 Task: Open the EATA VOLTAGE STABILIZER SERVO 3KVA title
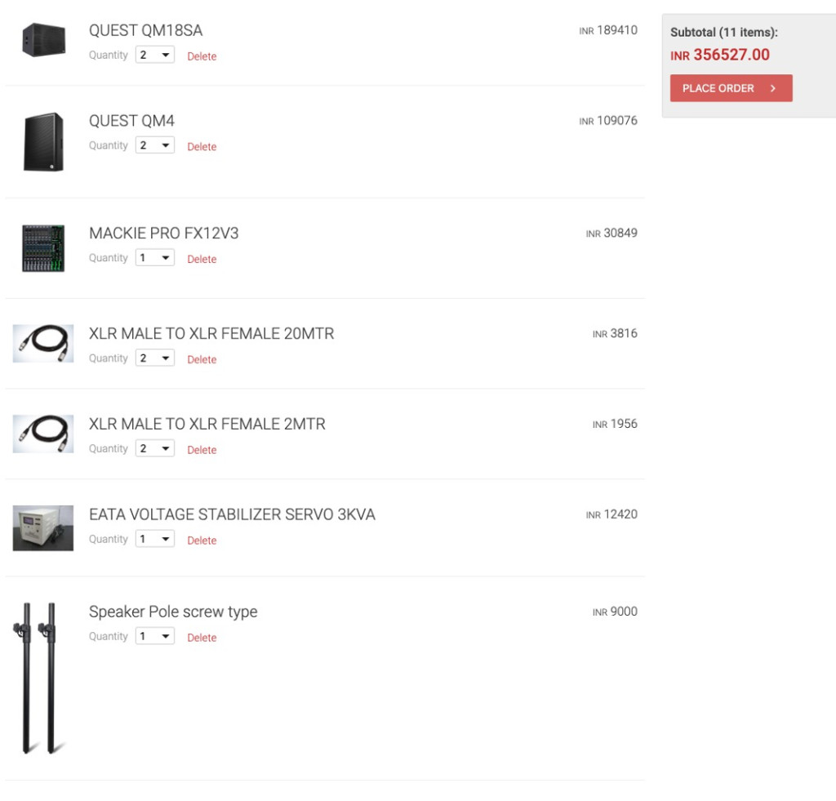coord(232,515)
